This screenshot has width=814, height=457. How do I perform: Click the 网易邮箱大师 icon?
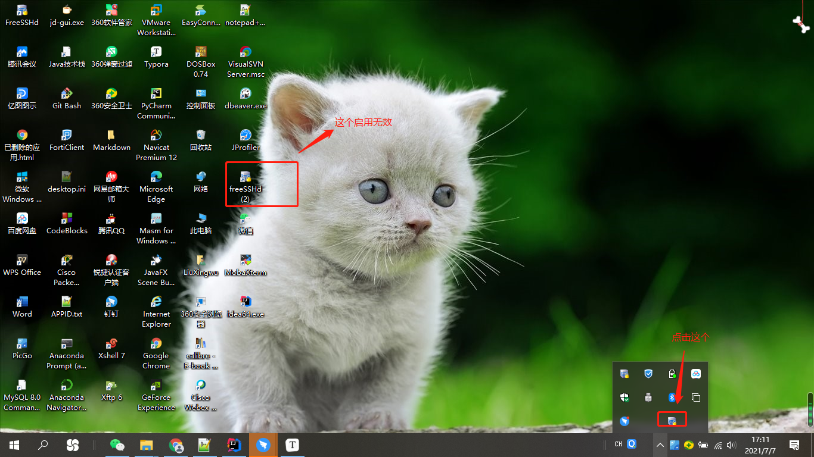click(111, 187)
